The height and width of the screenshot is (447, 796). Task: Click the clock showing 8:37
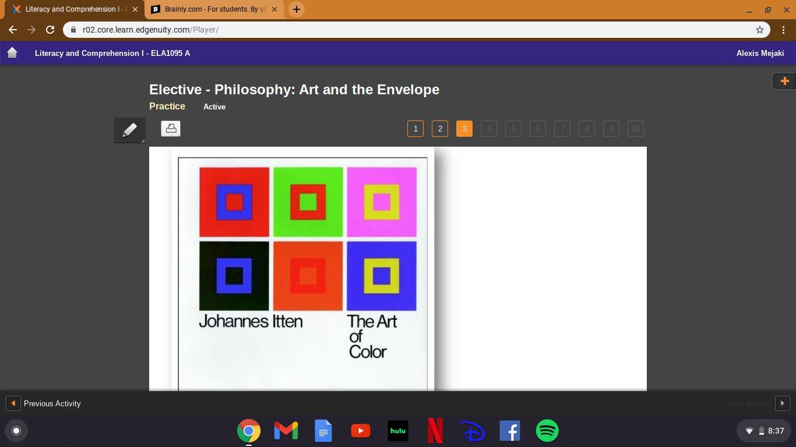(x=776, y=431)
